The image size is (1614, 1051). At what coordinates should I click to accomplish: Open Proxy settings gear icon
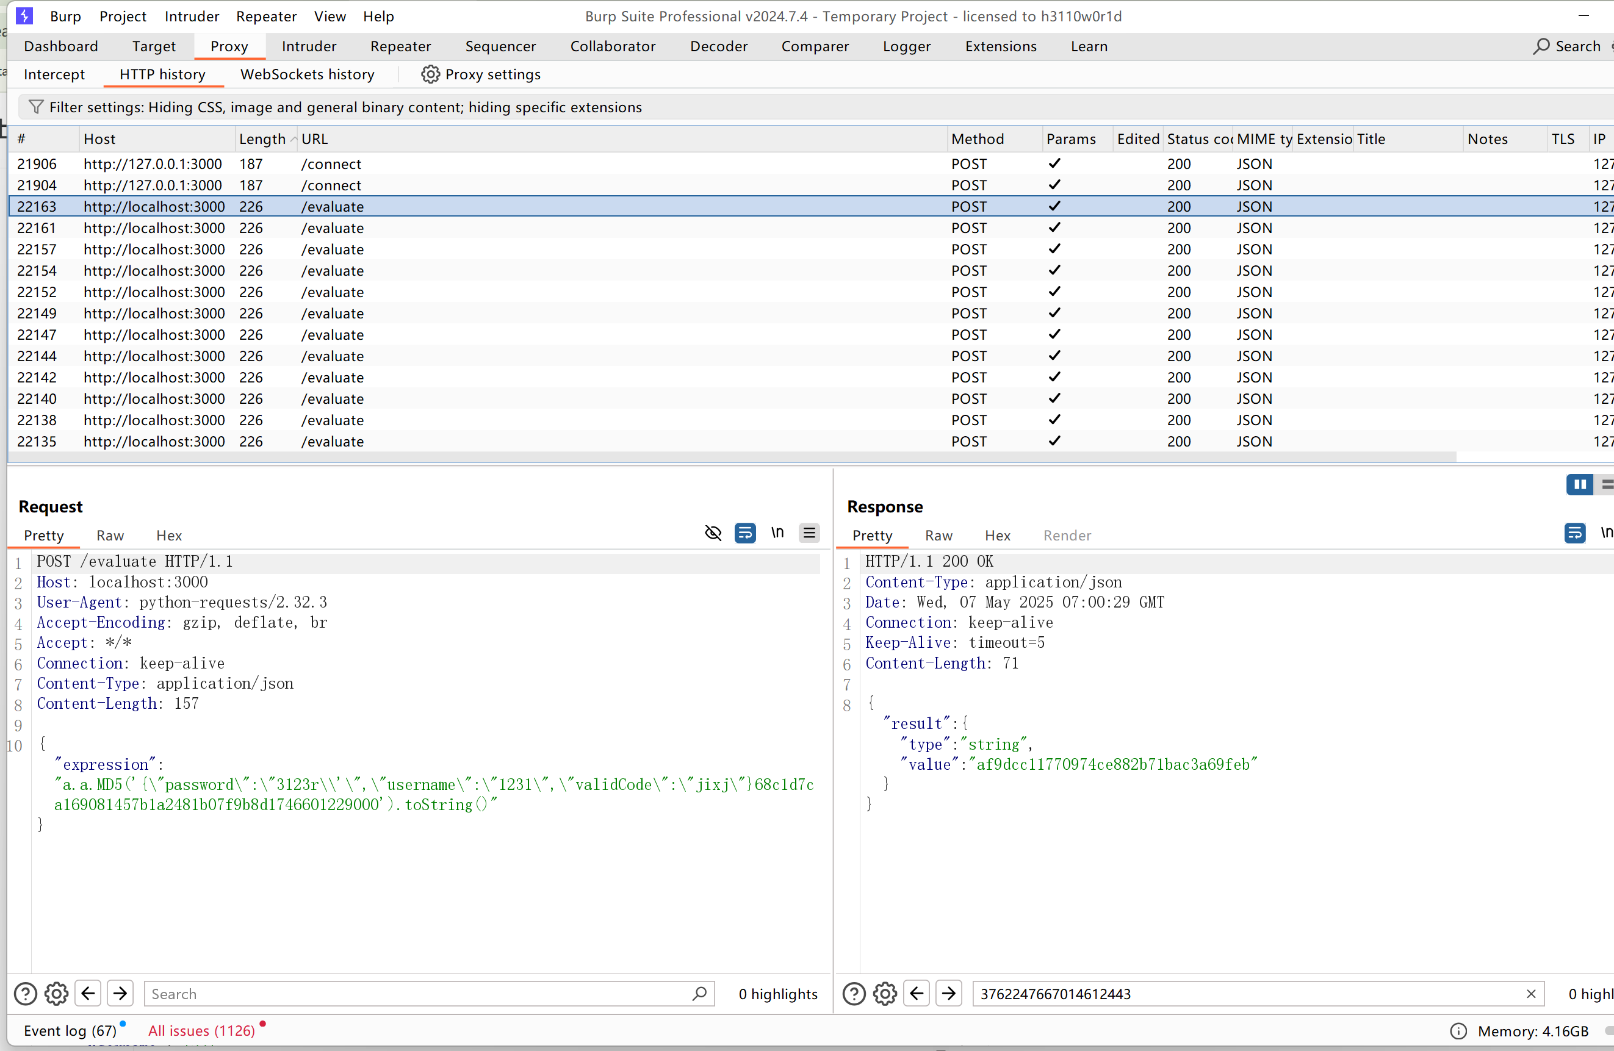pyautogui.click(x=430, y=74)
